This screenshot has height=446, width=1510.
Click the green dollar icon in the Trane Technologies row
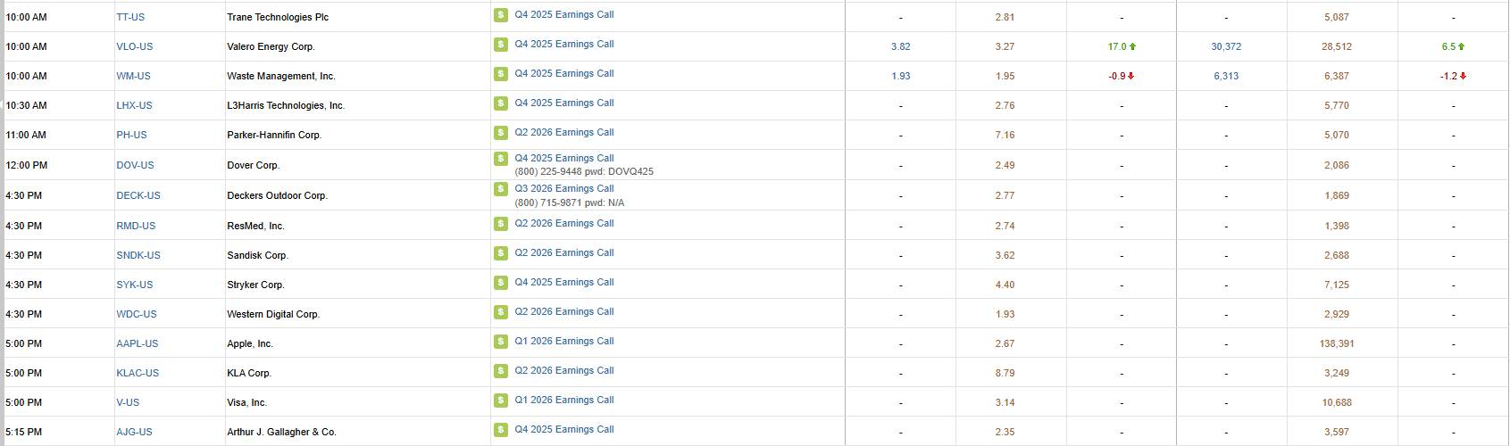[x=501, y=15]
